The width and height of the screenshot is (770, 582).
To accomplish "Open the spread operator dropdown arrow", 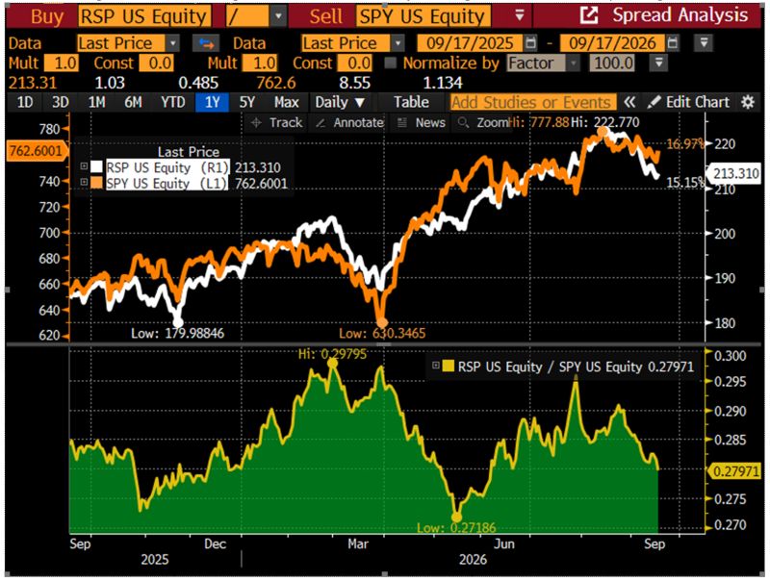I will pos(278,16).
